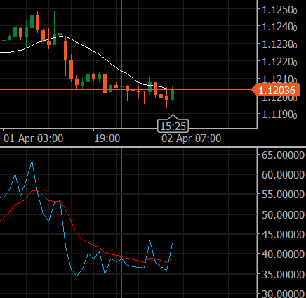Click the 01 Apr 03:00 time label
The height and width of the screenshot is (298, 306).
pos(34,138)
